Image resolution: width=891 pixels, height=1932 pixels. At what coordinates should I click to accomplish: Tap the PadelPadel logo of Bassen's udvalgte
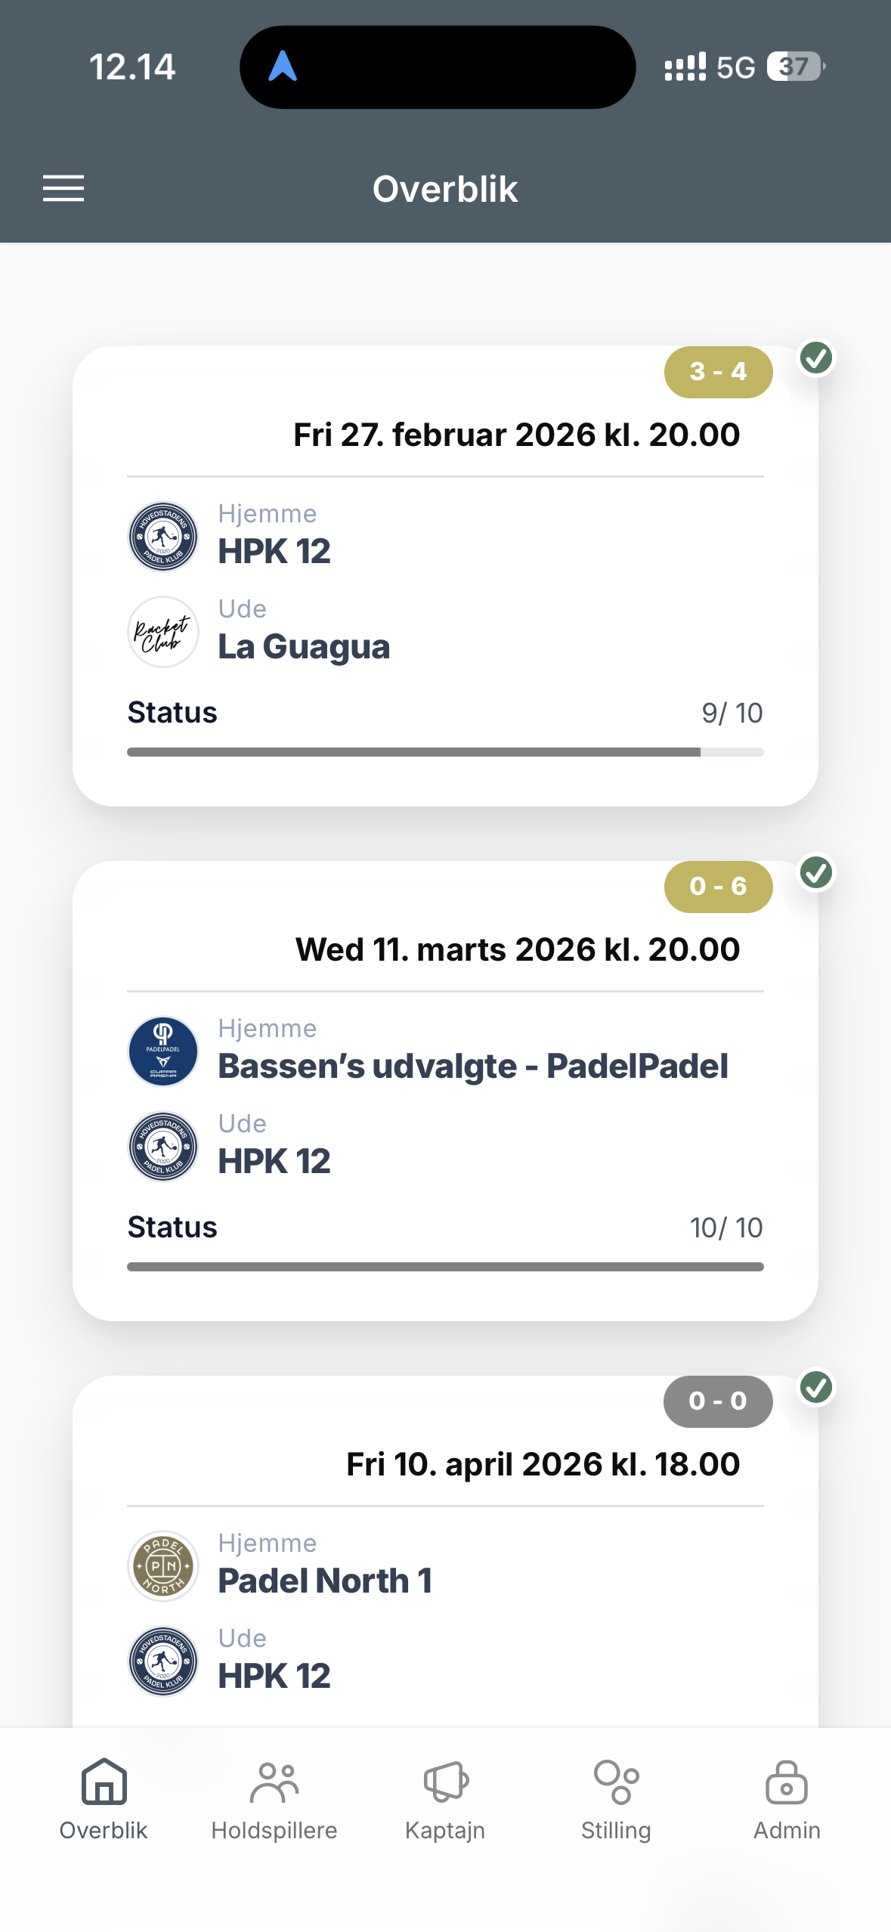coord(163,1051)
